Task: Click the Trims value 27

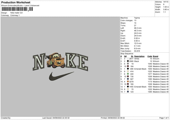Action: [135, 25]
